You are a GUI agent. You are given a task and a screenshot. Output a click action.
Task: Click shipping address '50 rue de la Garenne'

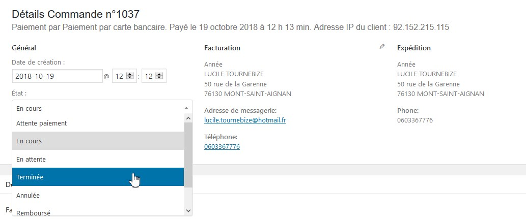pos(428,84)
